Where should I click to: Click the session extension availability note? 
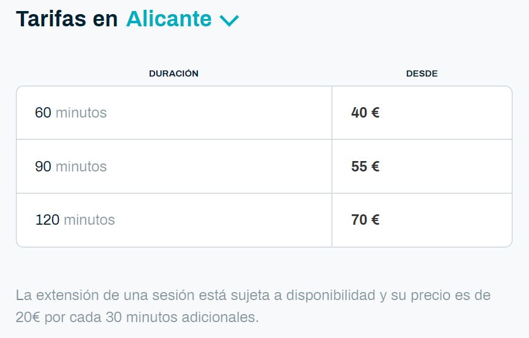(x=253, y=295)
